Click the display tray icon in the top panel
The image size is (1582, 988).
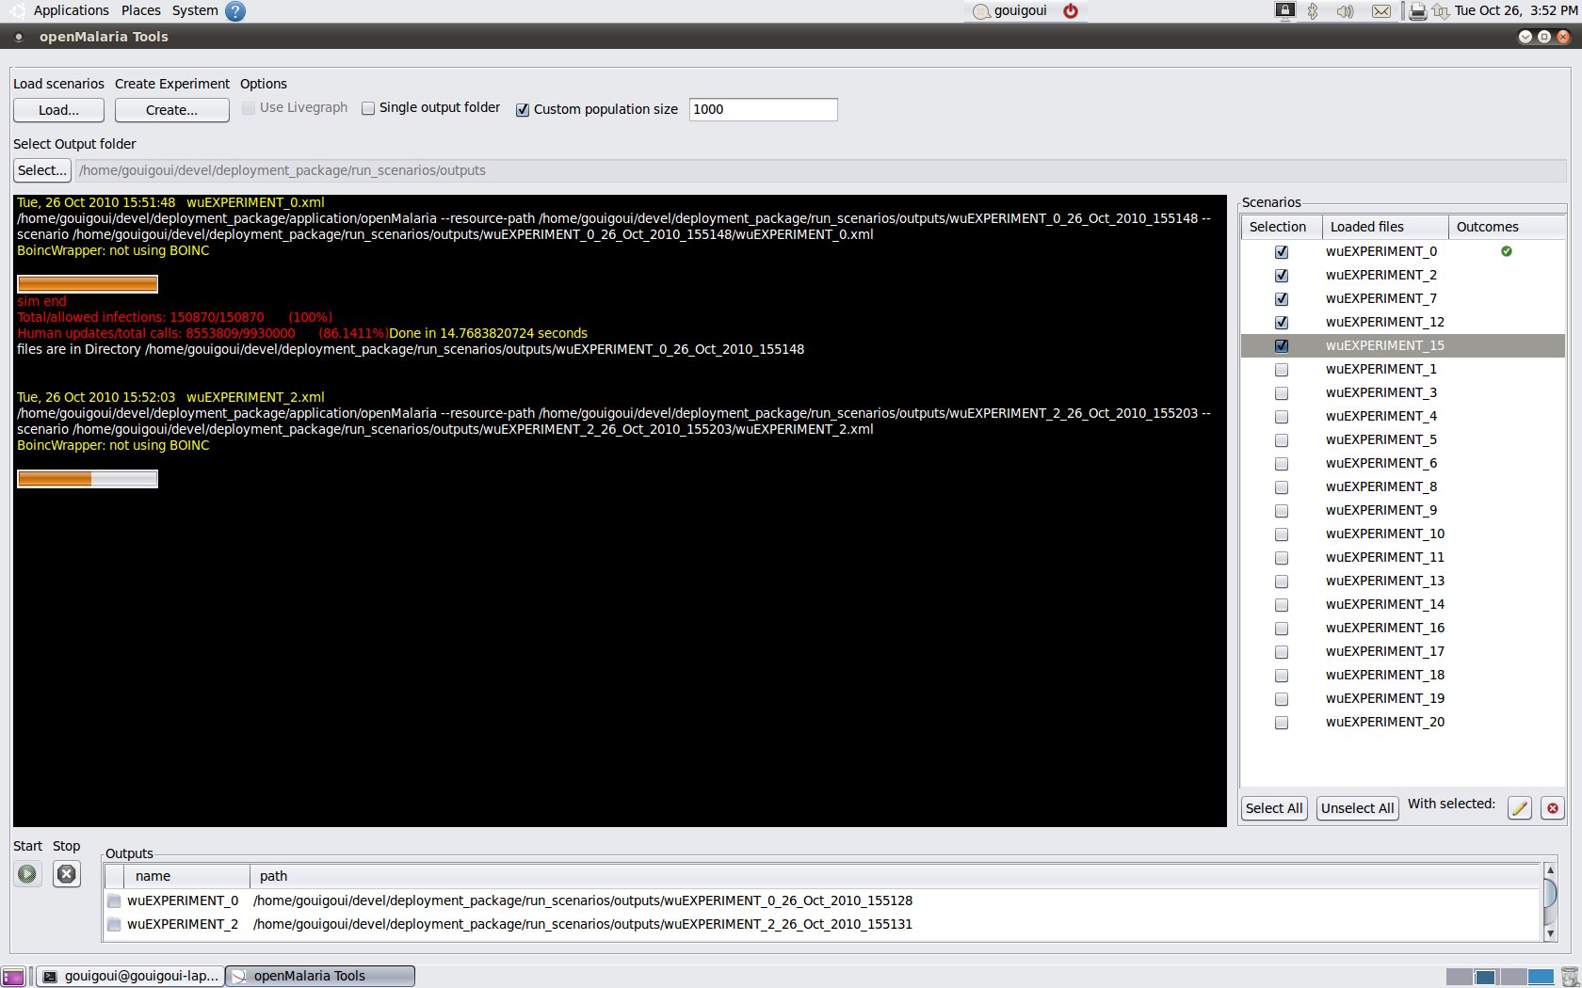1285,11
